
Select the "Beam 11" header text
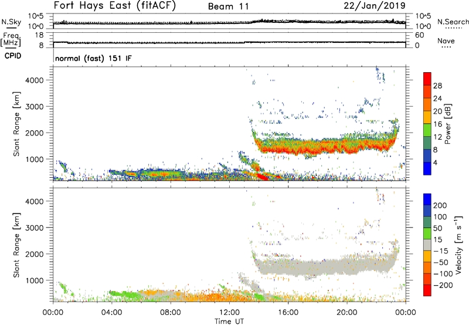(x=228, y=6)
